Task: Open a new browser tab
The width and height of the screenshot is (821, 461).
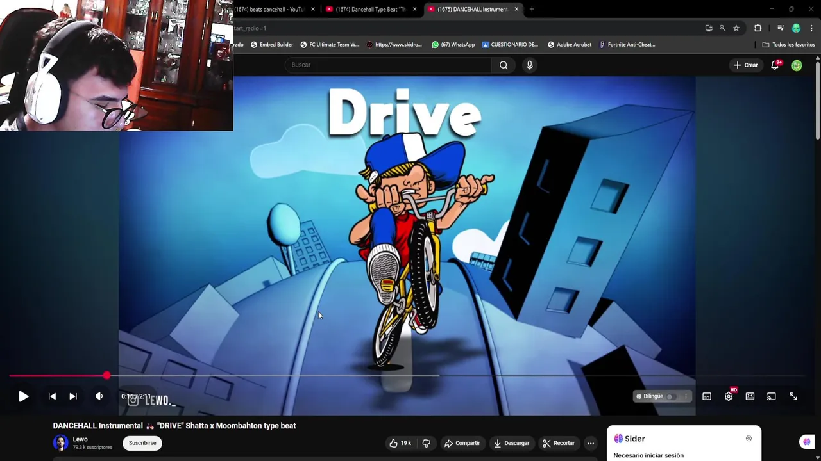Action: pos(532,9)
